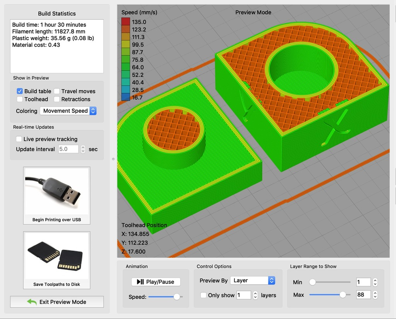This screenshot has height=319, width=396.
Task: Click the toolhead X: 134.855 readout
Action: click(x=135, y=234)
